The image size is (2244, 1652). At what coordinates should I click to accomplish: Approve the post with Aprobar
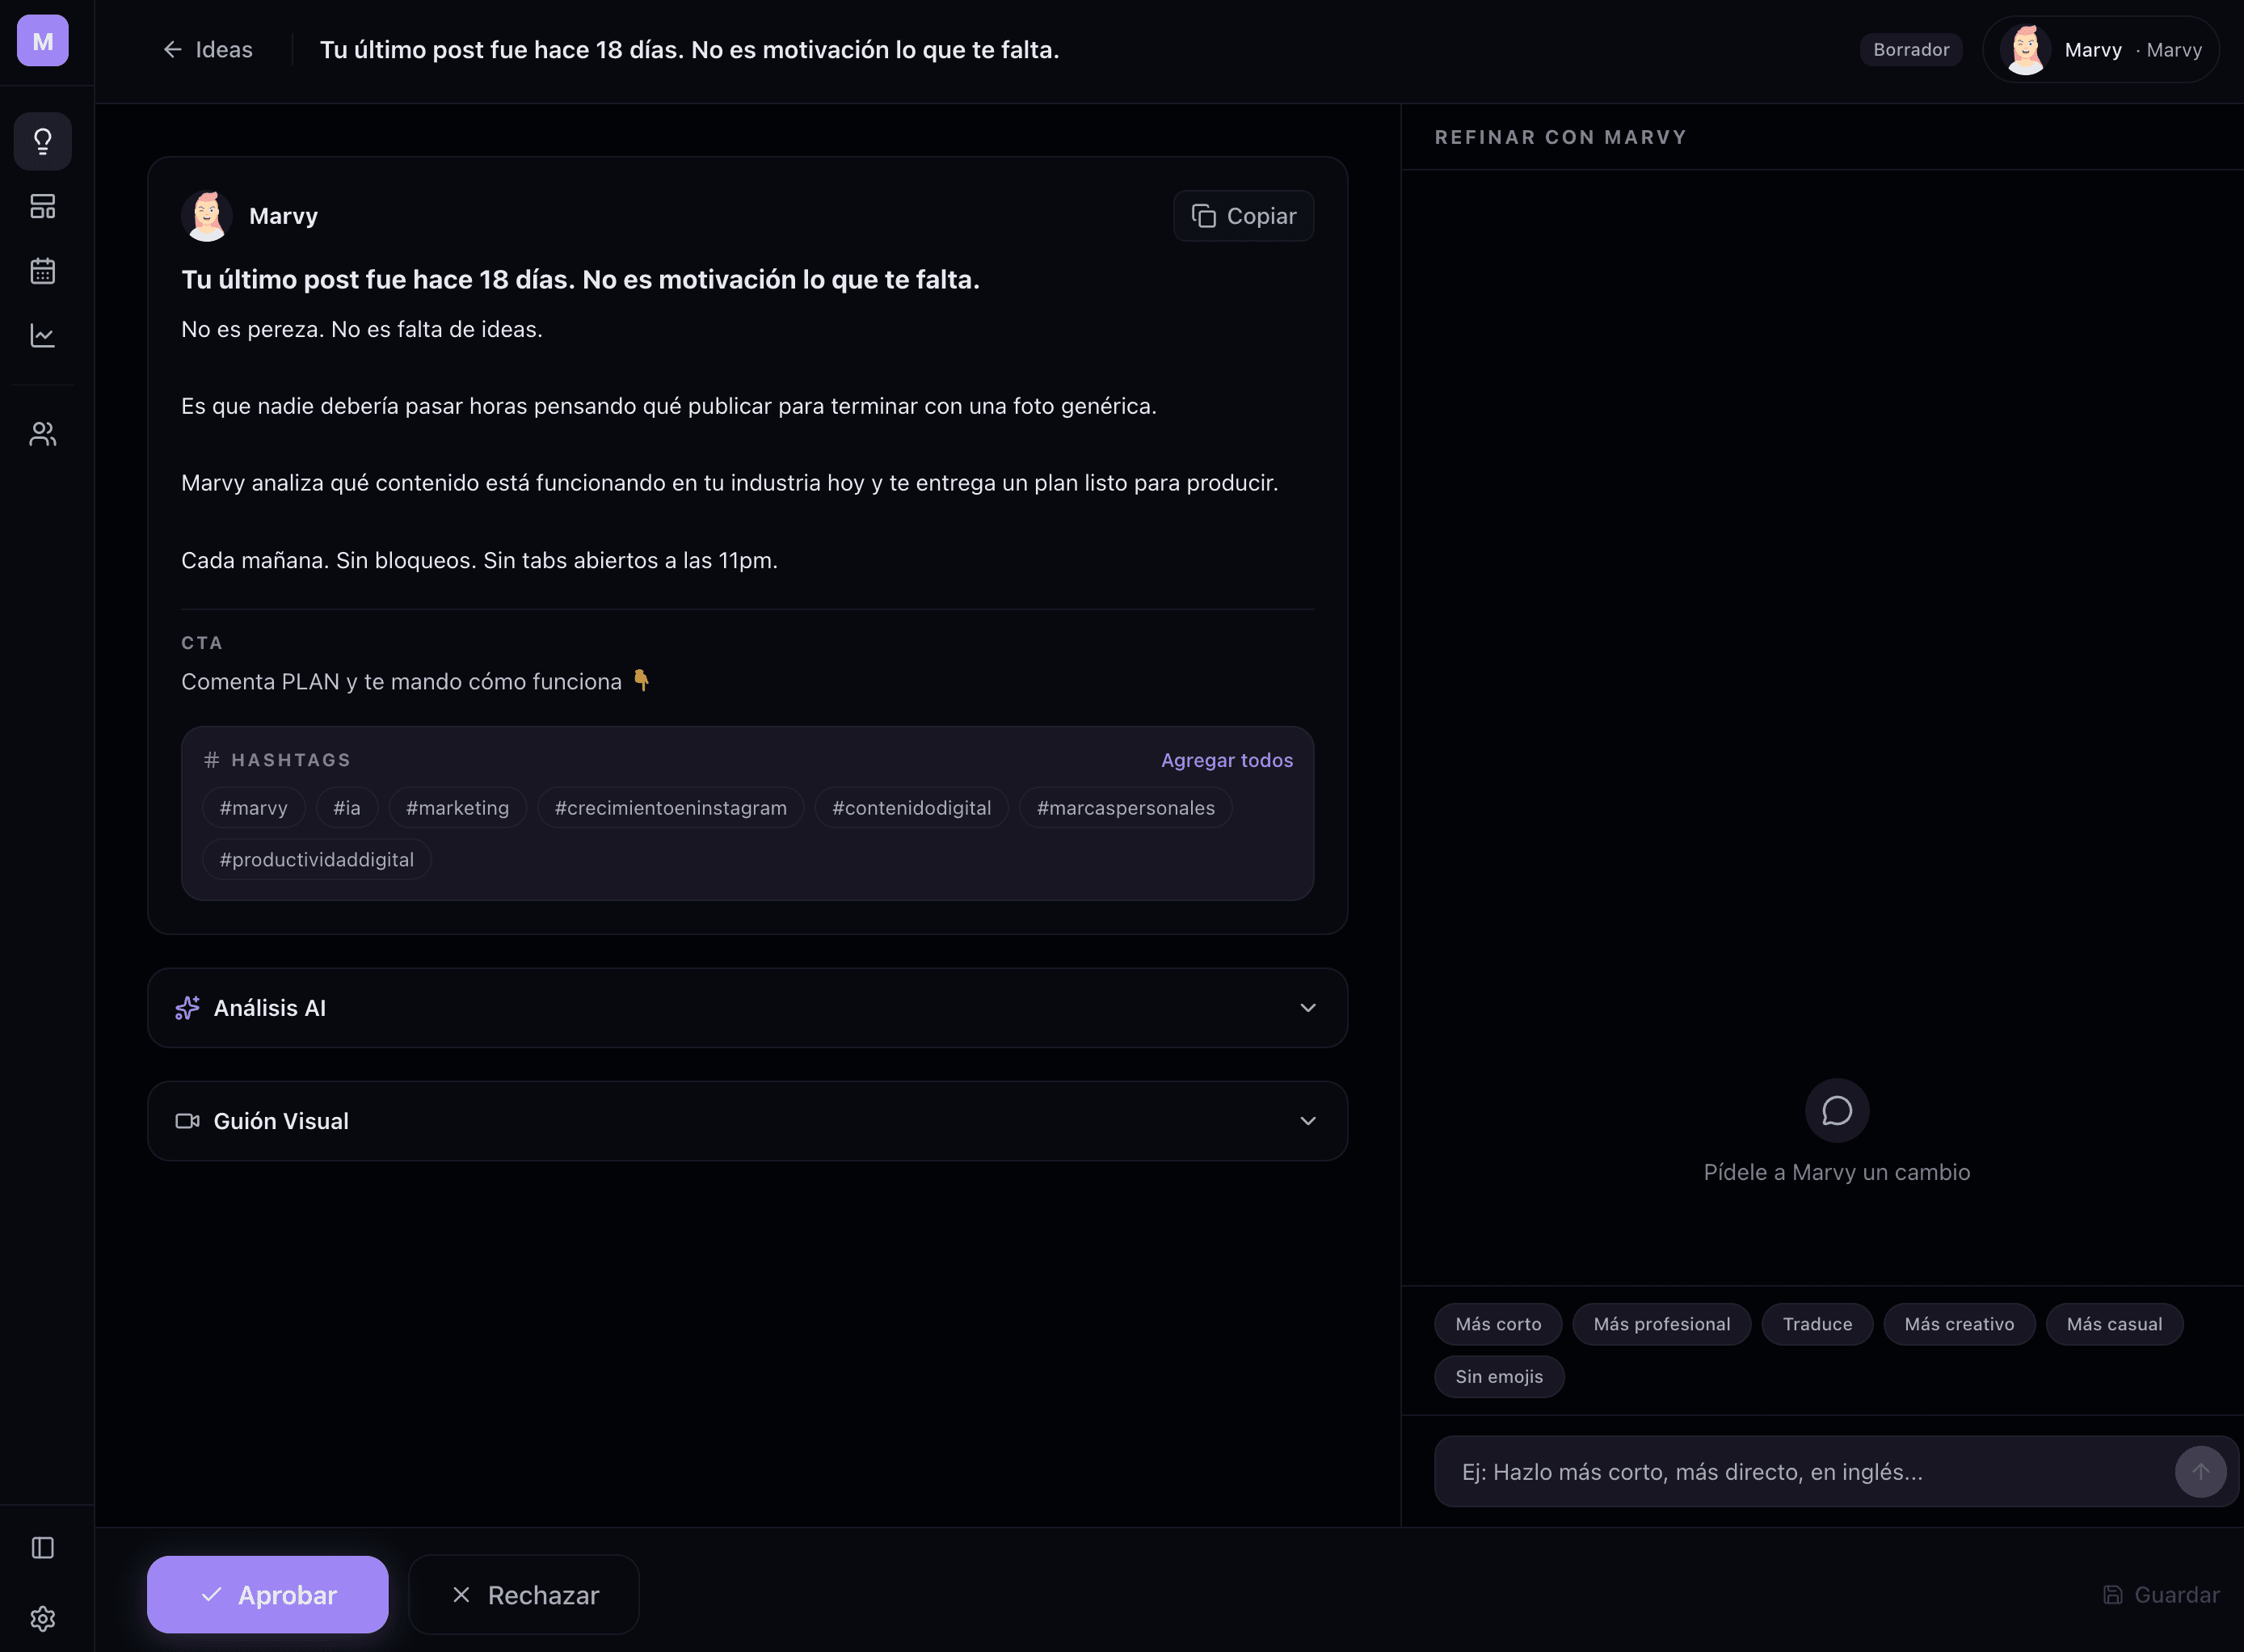coord(267,1594)
